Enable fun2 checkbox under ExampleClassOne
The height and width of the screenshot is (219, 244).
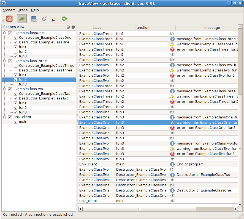(x=16, y=52)
